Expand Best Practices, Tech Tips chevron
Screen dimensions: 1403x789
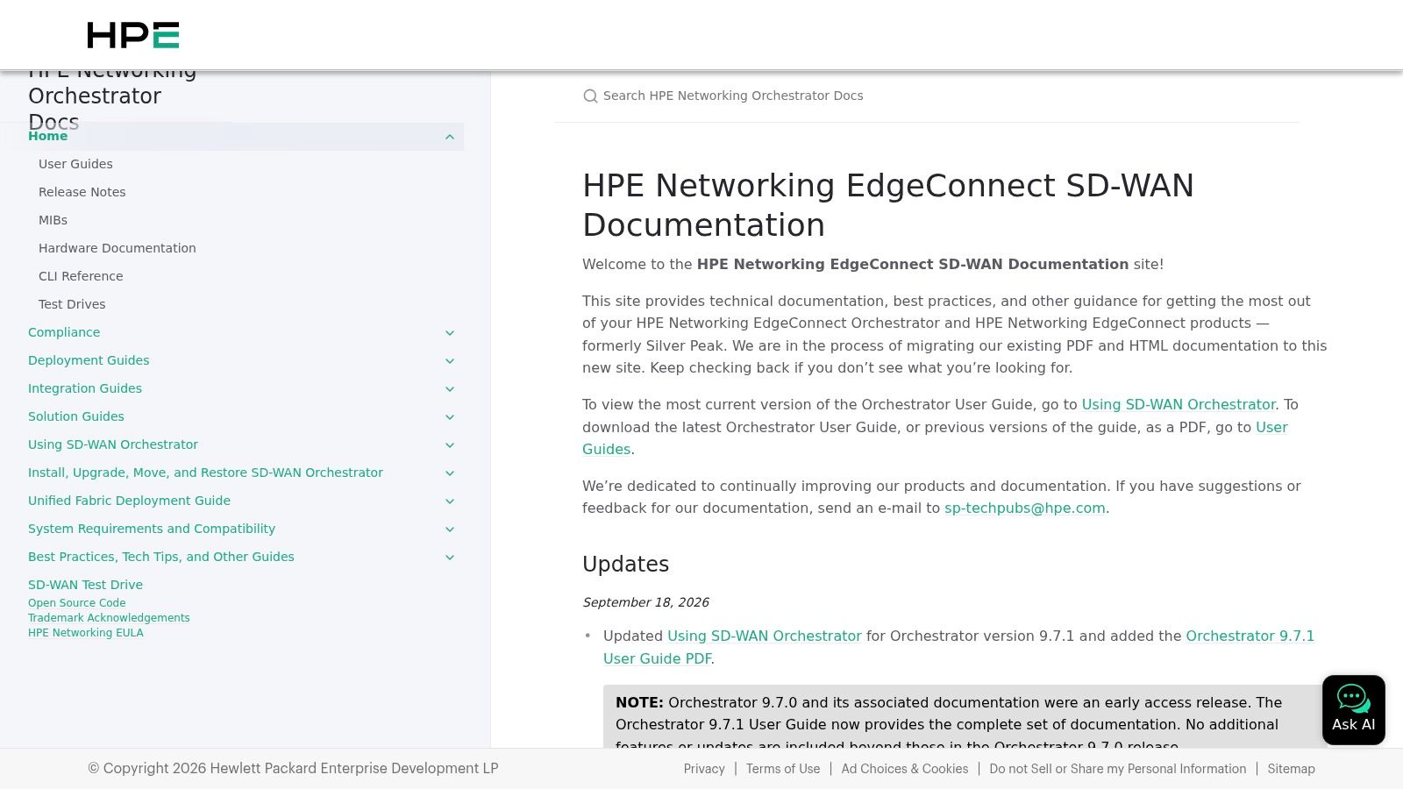click(x=450, y=558)
